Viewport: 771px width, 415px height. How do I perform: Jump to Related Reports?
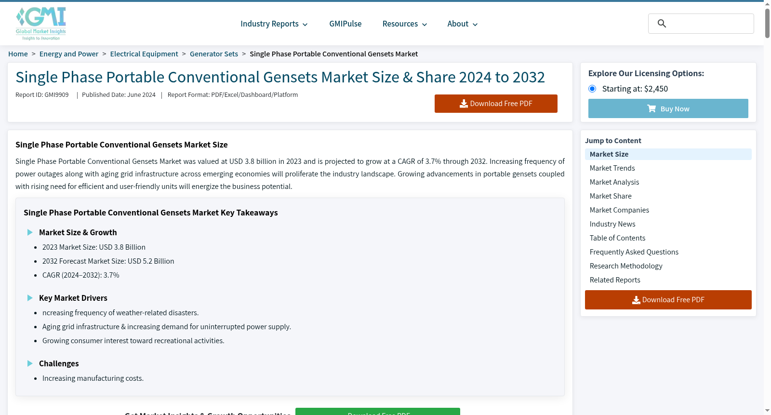coord(615,280)
